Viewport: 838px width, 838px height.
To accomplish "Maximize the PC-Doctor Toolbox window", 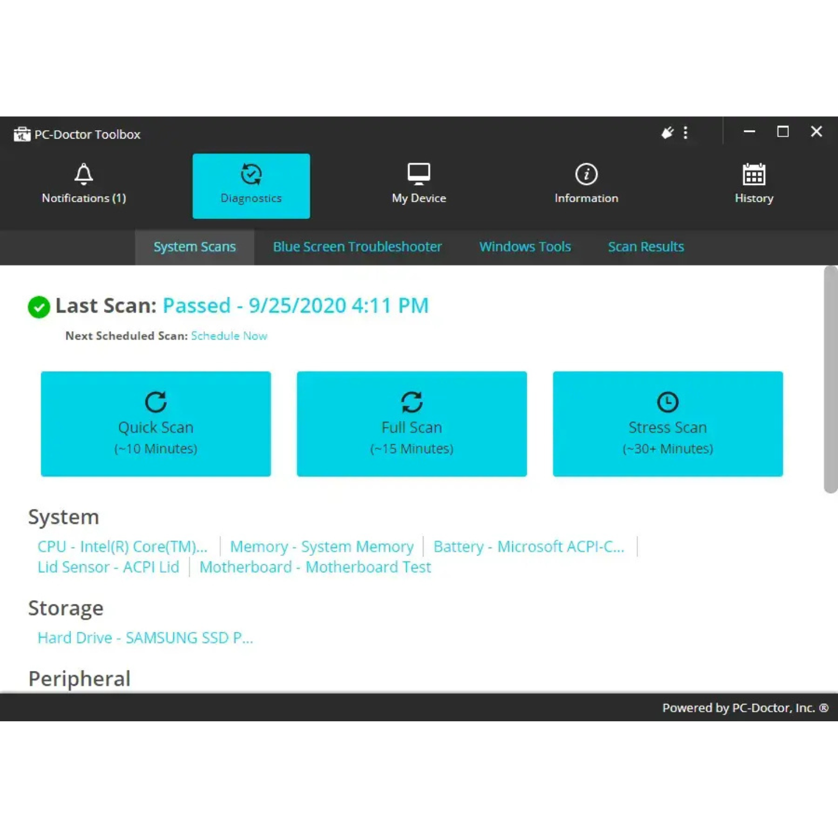I will click(783, 132).
